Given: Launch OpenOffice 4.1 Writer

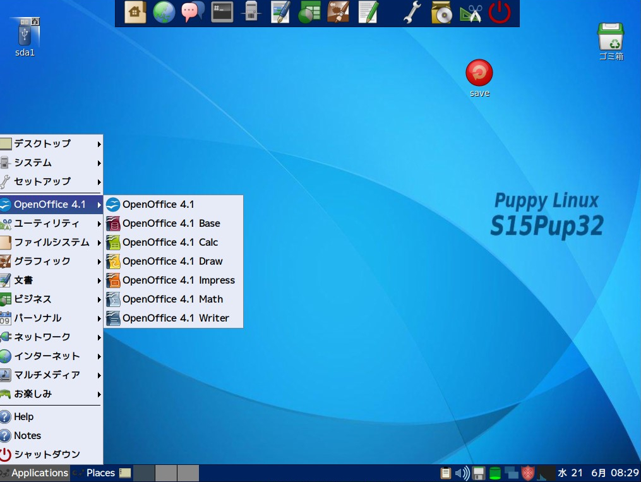Looking at the screenshot, I should coord(173,318).
